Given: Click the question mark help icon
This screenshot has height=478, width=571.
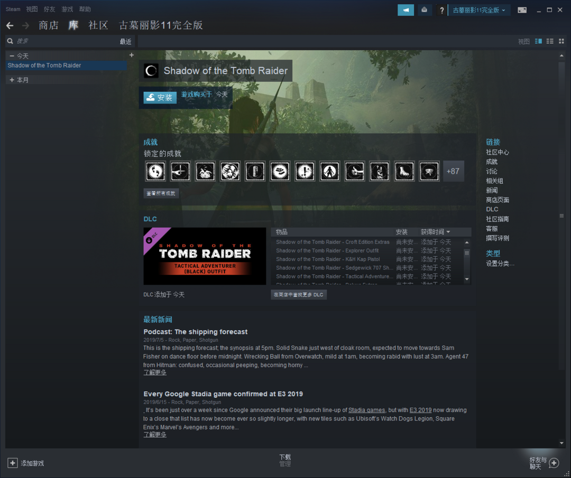Looking at the screenshot, I should (442, 11).
